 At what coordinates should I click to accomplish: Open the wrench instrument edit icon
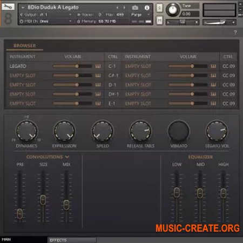pos(8,7)
